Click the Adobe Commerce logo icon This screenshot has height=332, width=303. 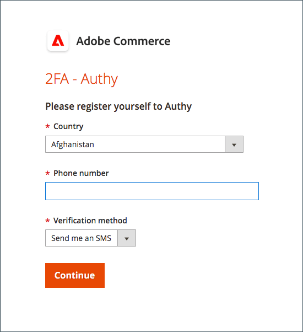[58, 41]
